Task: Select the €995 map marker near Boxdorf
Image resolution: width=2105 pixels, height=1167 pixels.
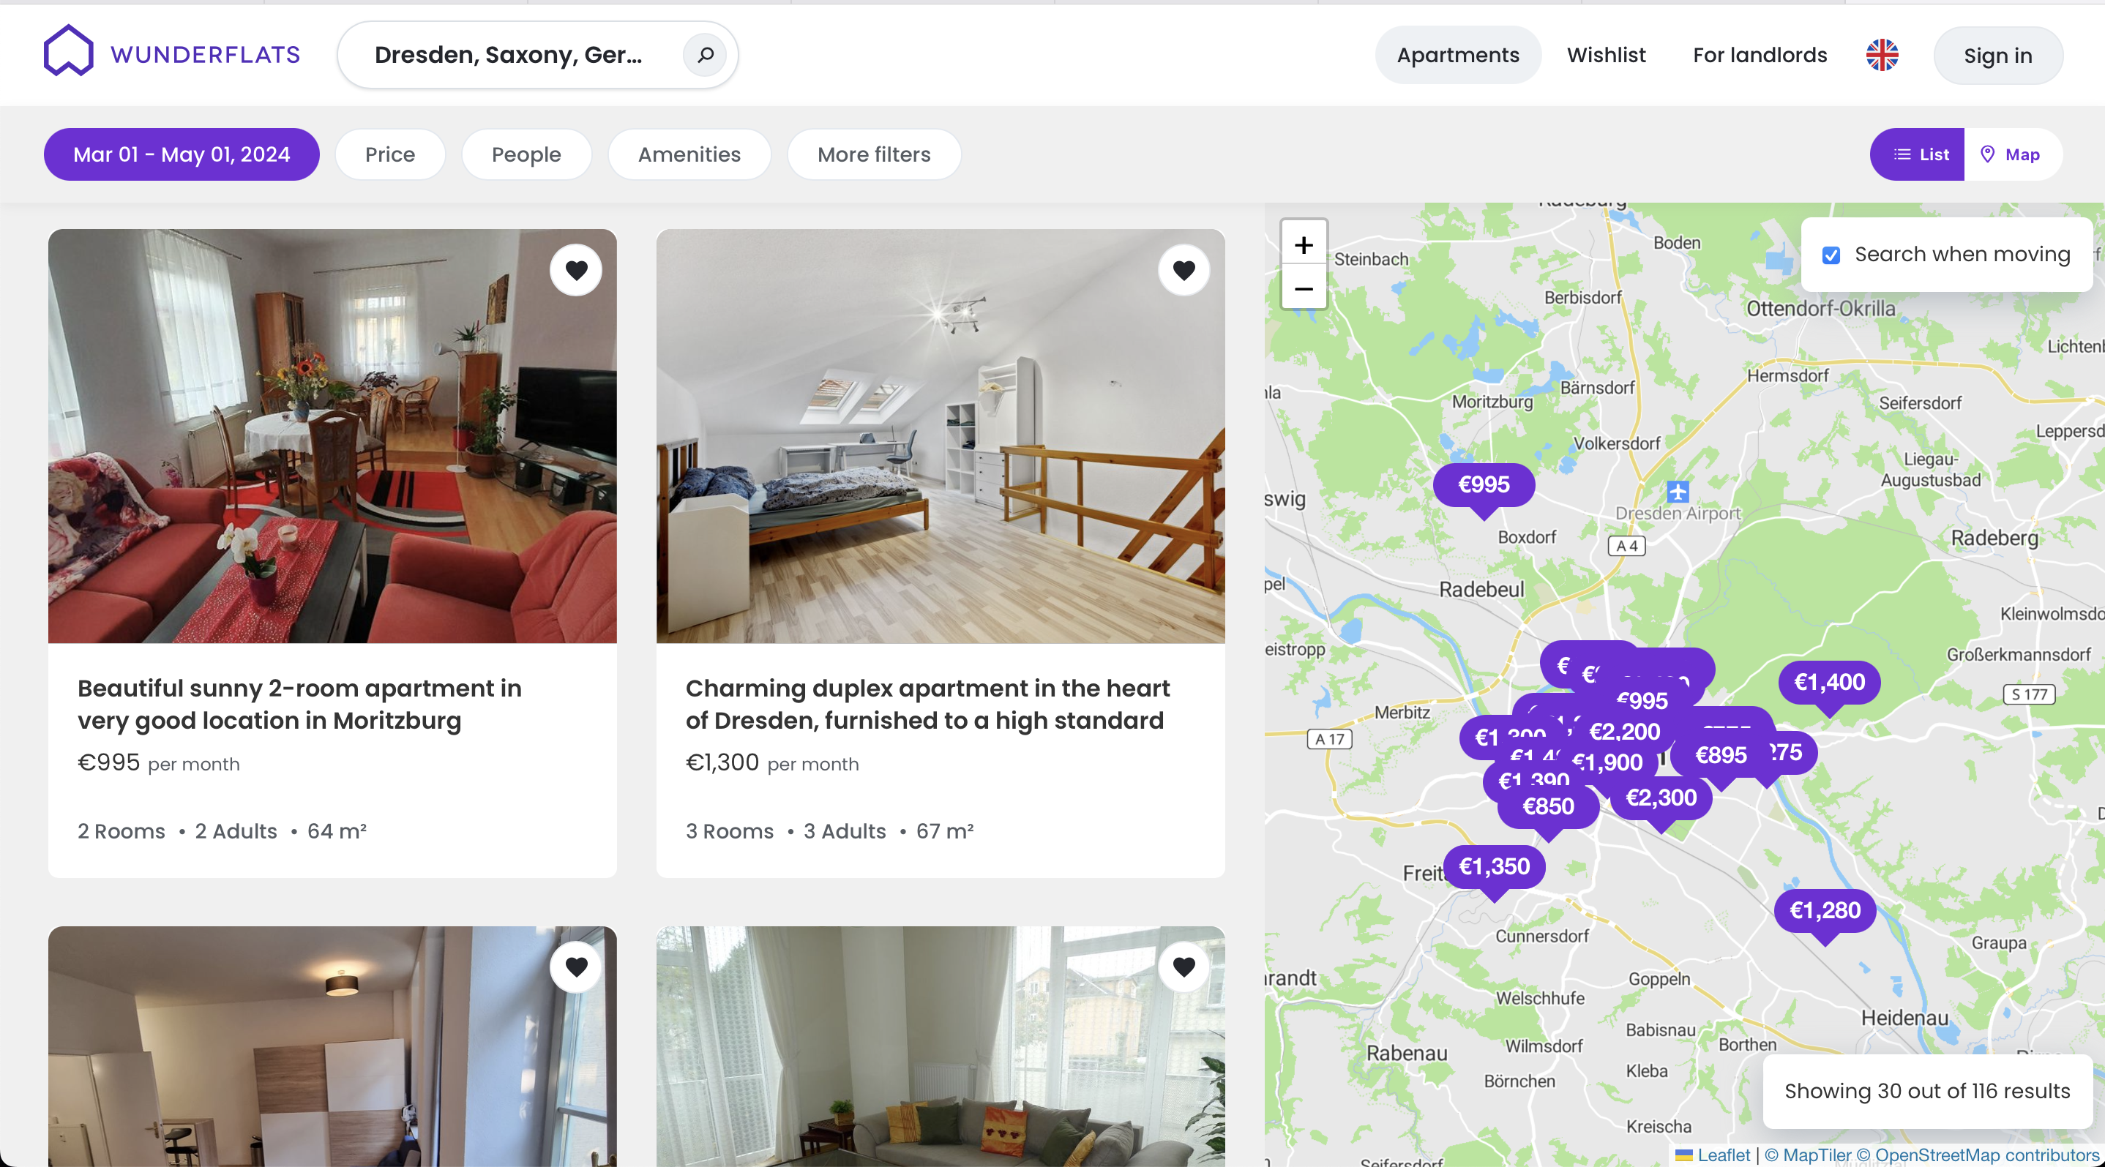Action: pos(1483,485)
